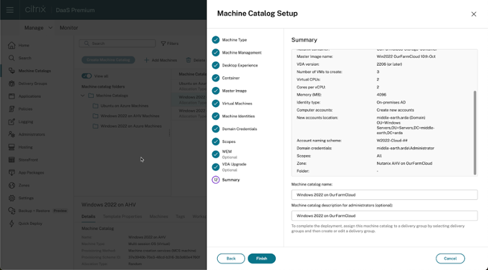
Task: Click the summary panel vertical scrollbar
Action: coord(474,133)
